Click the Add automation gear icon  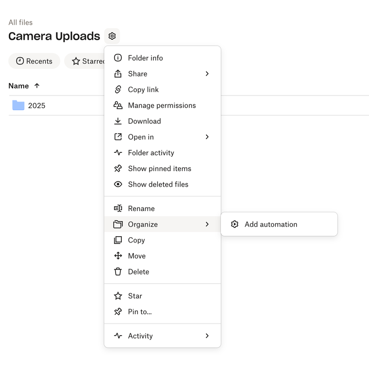[x=235, y=224]
